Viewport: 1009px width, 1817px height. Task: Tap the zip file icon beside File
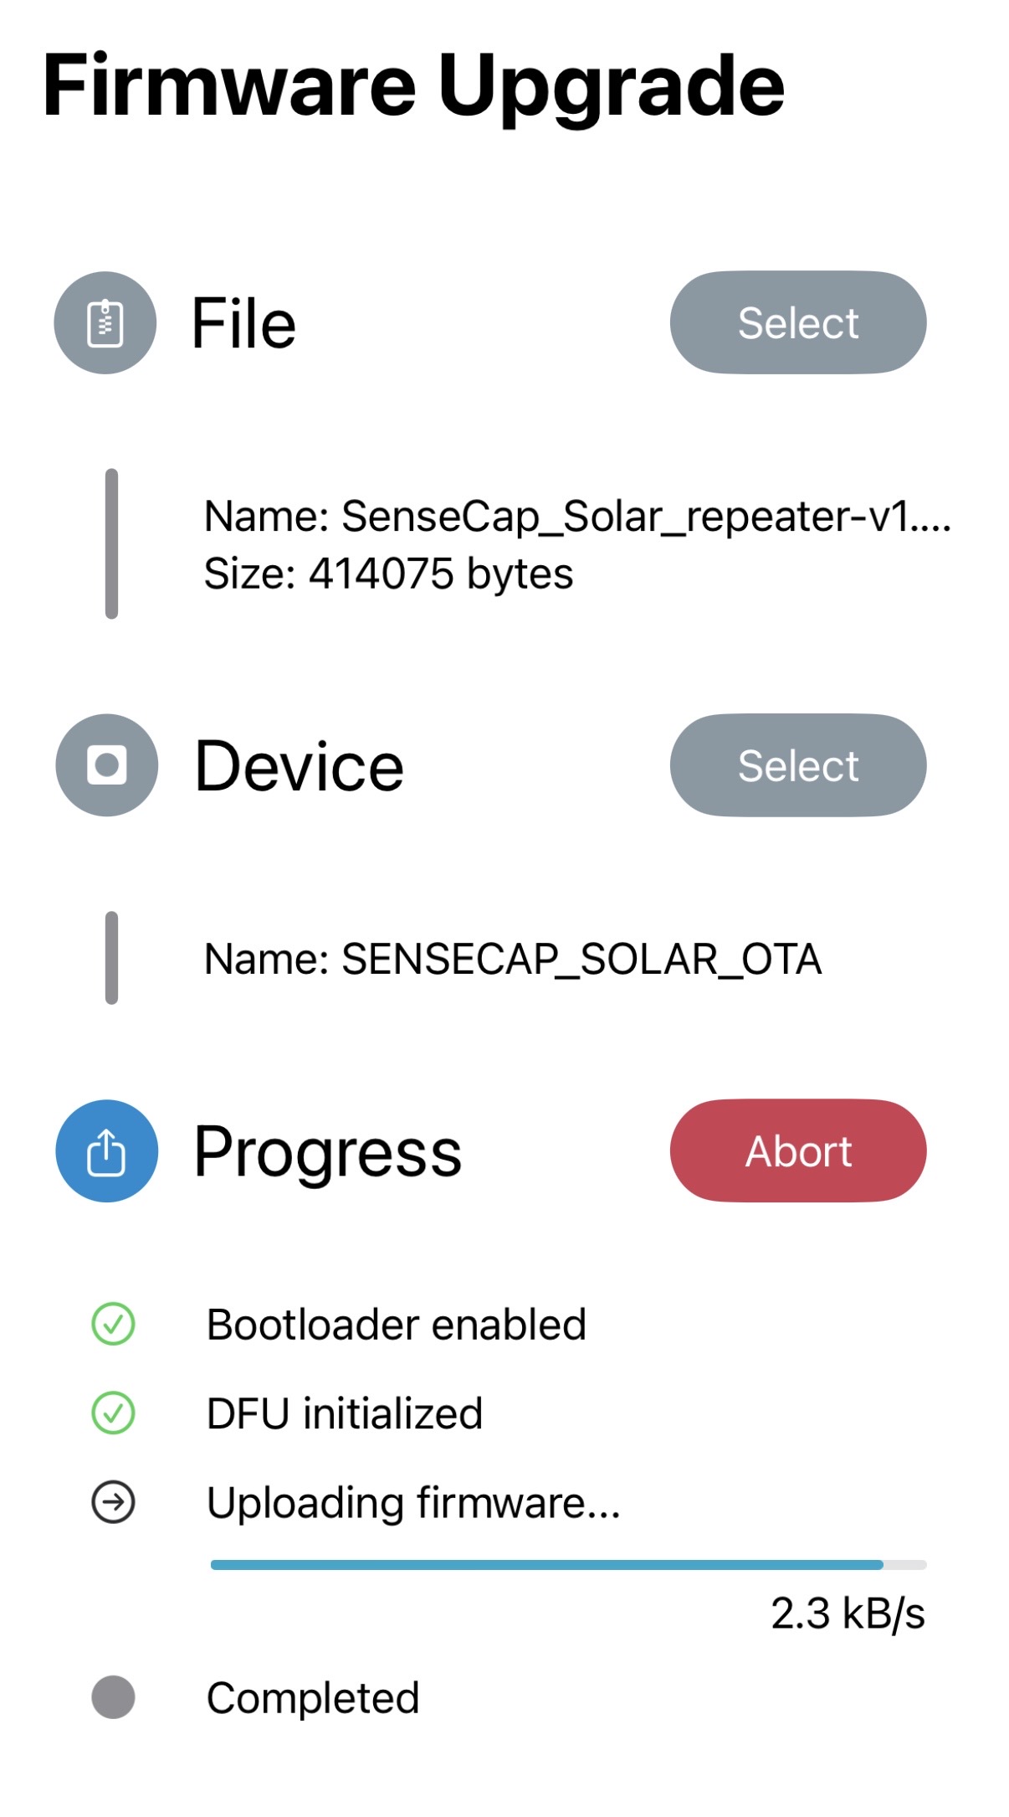(105, 323)
